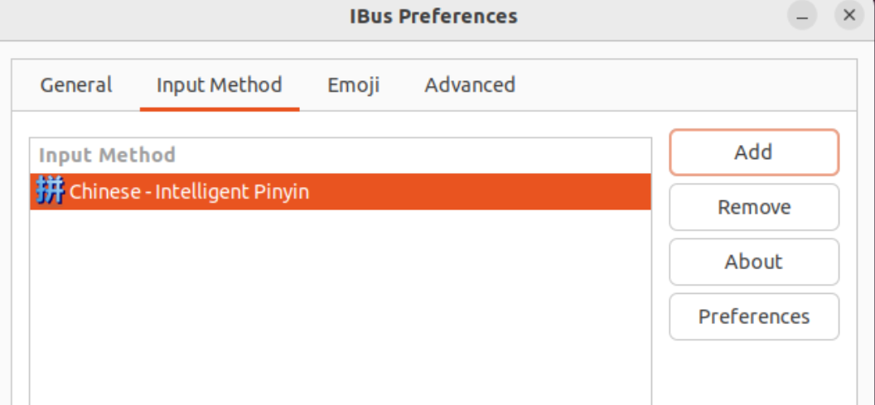Select the Chinese - Intelligent Pinyin text label
This screenshot has height=405, width=875.
[x=189, y=192]
